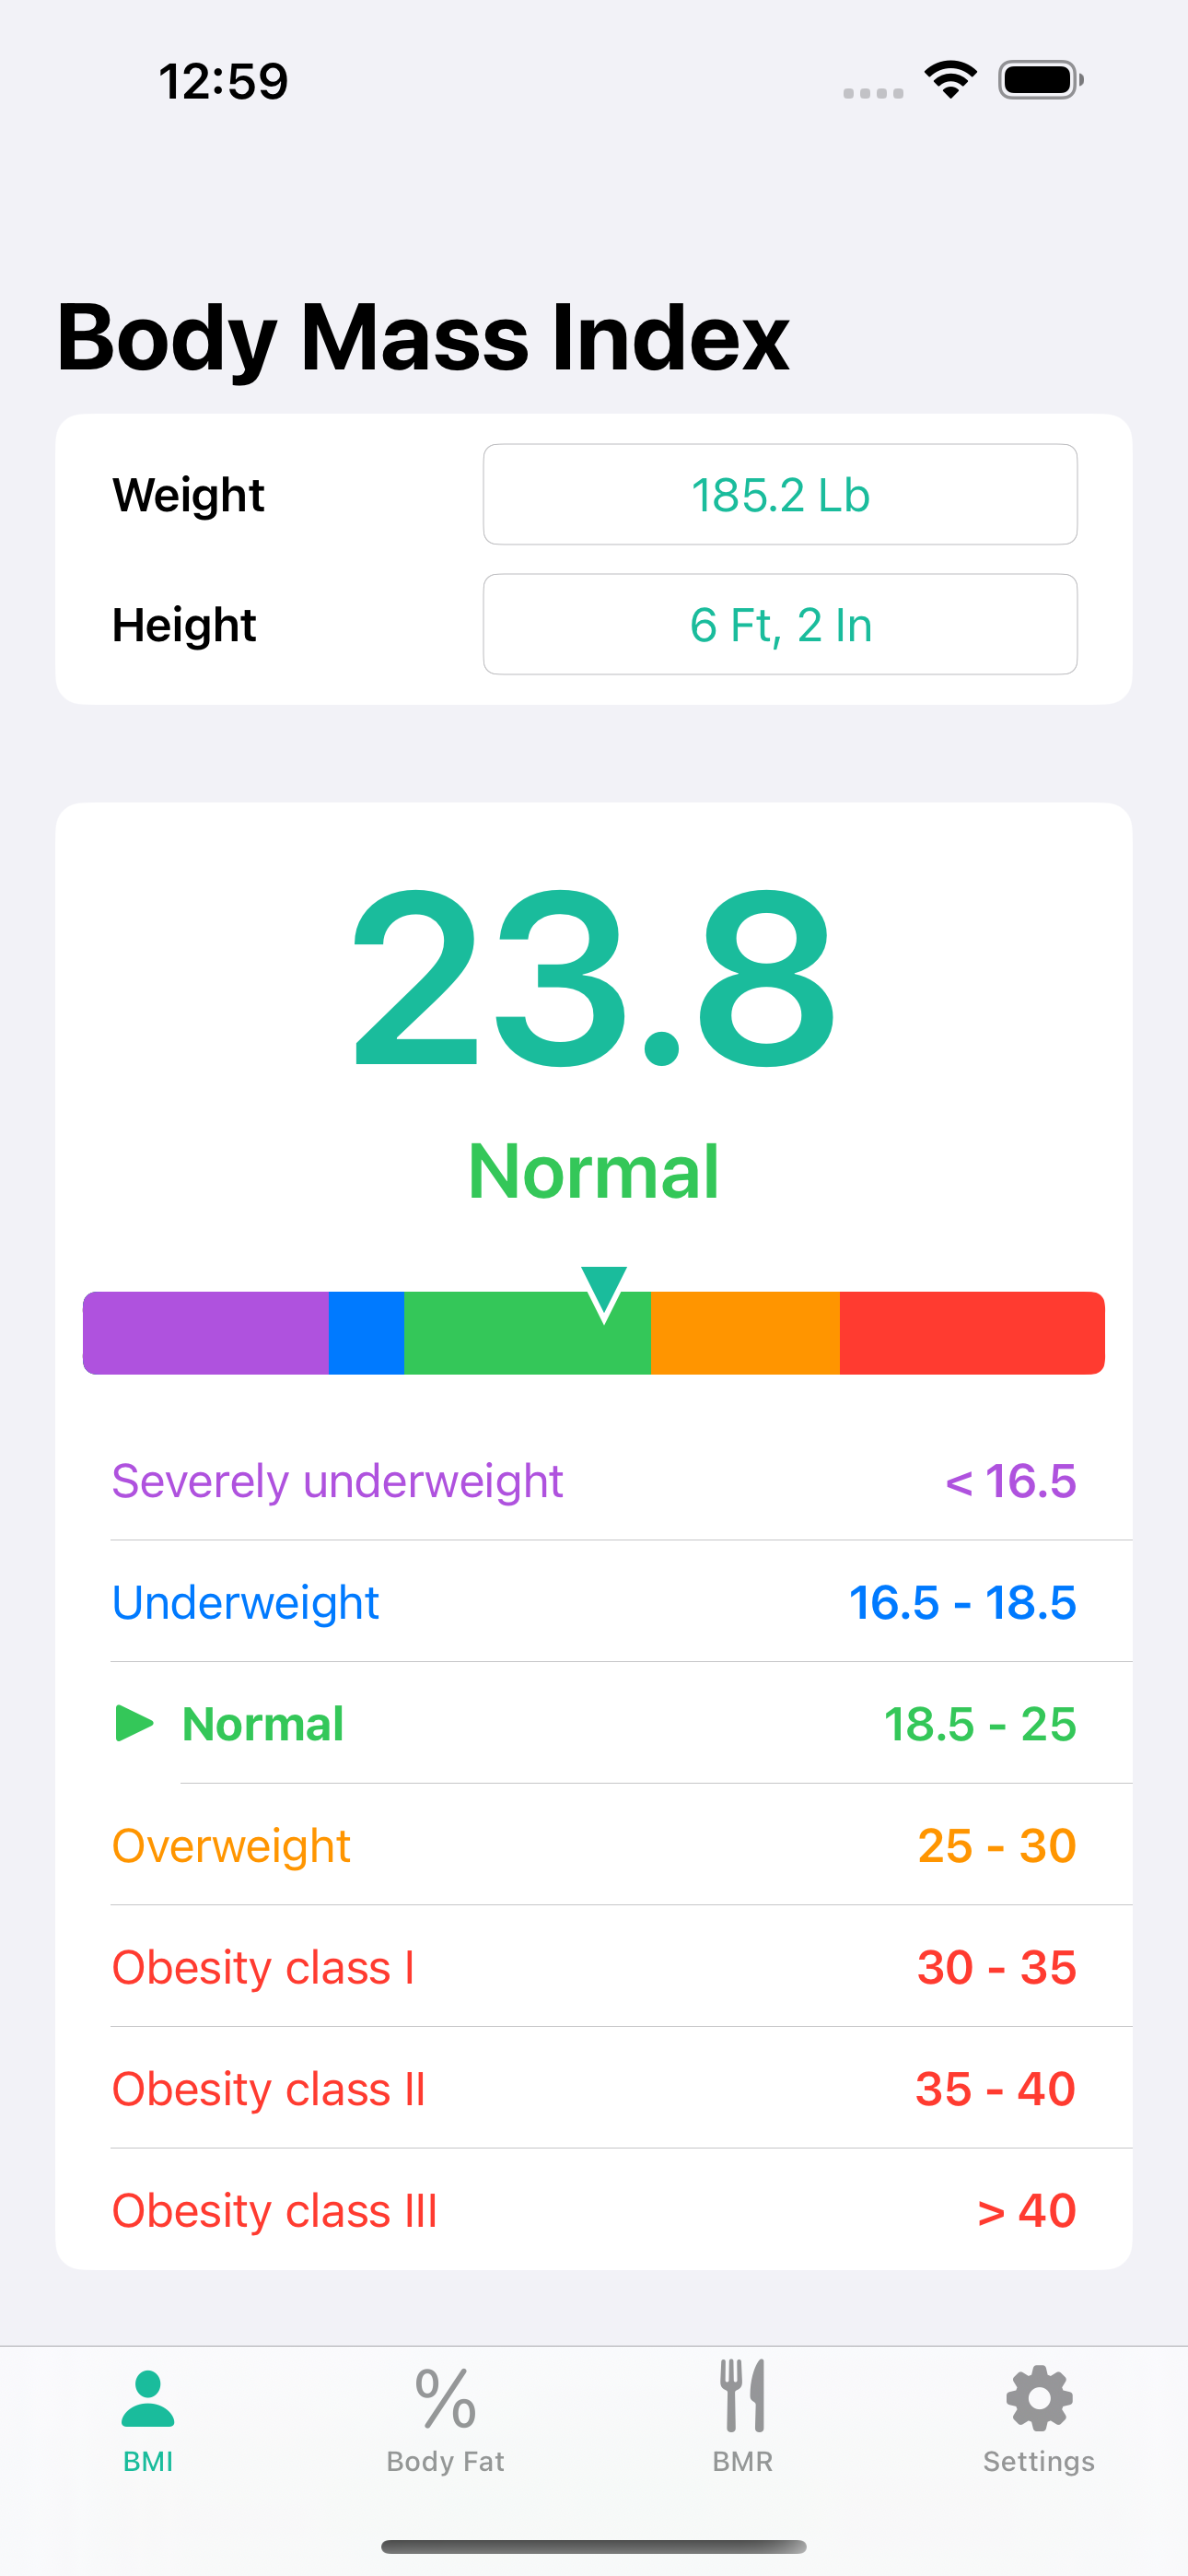Viewport: 1188px width, 2576px height.
Task: Tap the weight value 185.2 Lb
Action: coord(780,494)
